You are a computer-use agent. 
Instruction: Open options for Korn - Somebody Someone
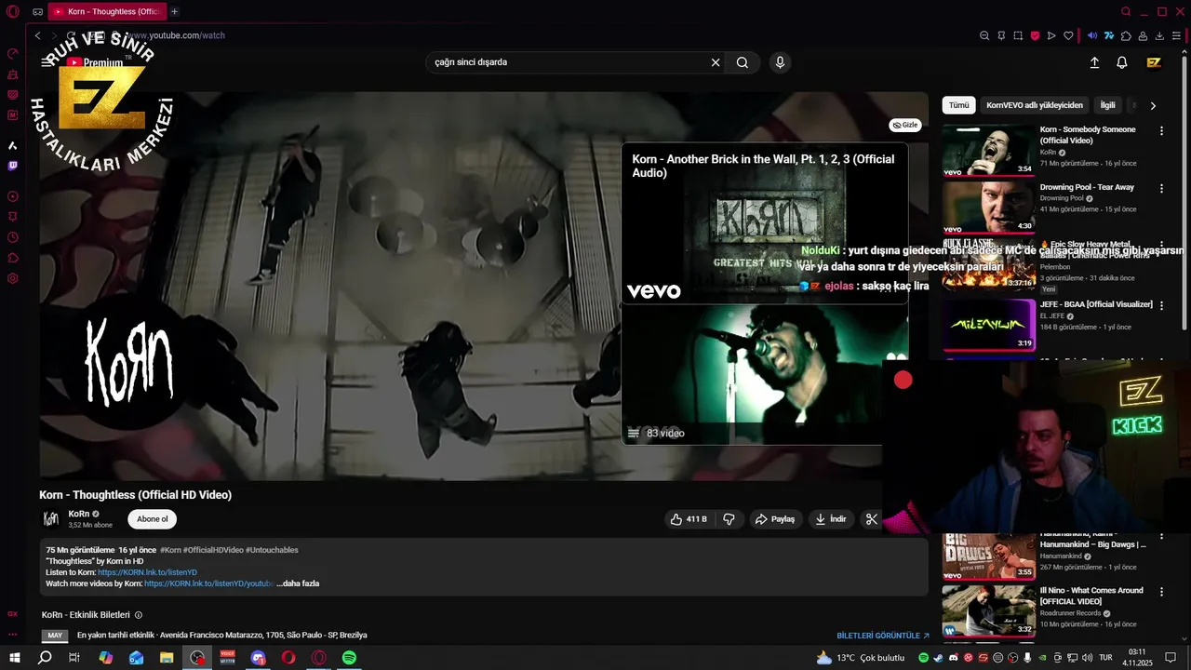click(x=1161, y=131)
